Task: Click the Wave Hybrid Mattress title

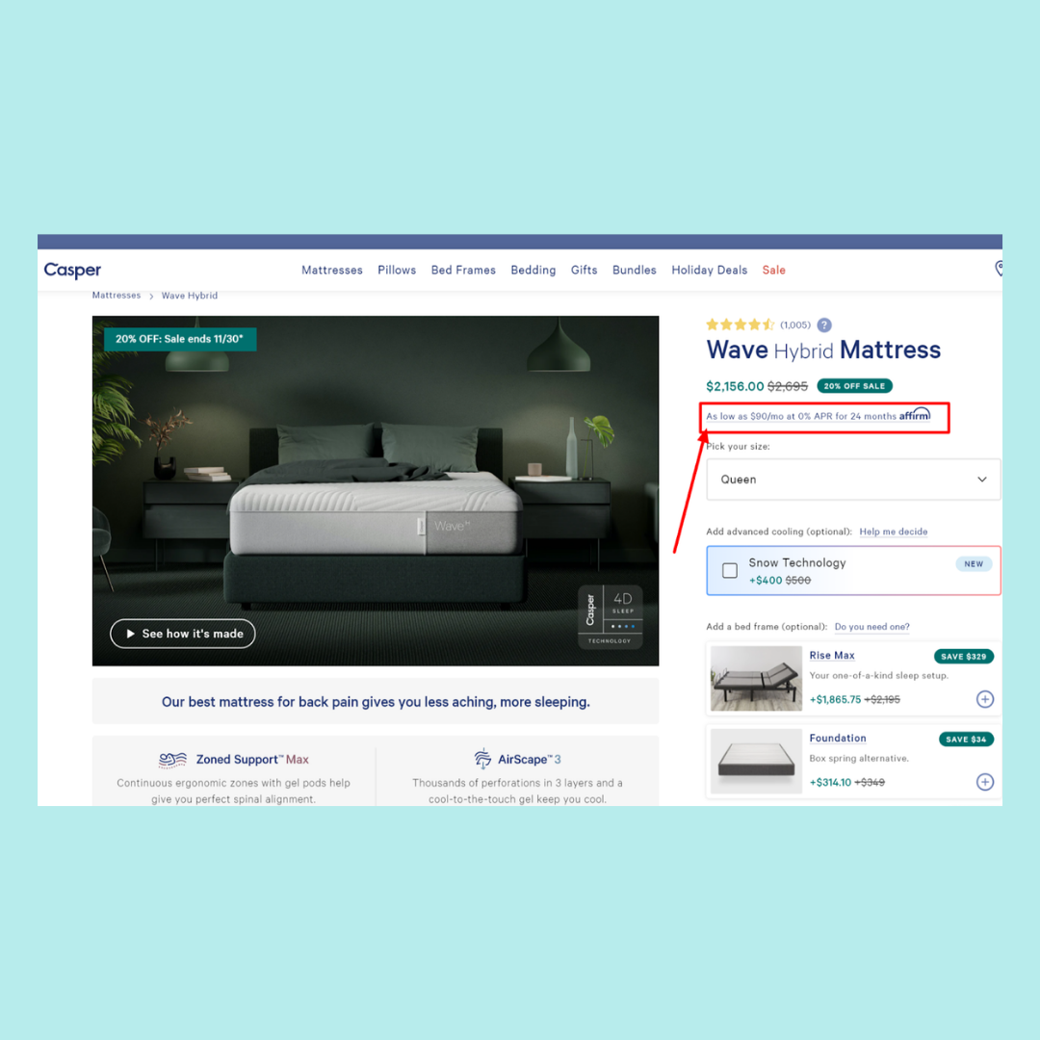Action: (823, 350)
